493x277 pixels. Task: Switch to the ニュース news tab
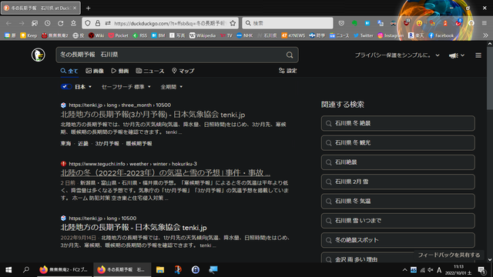tap(150, 71)
